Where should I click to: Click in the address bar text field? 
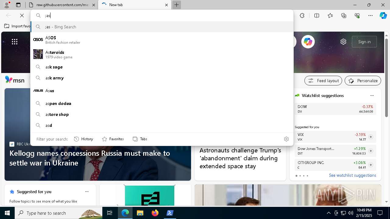[x=168, y=16]
